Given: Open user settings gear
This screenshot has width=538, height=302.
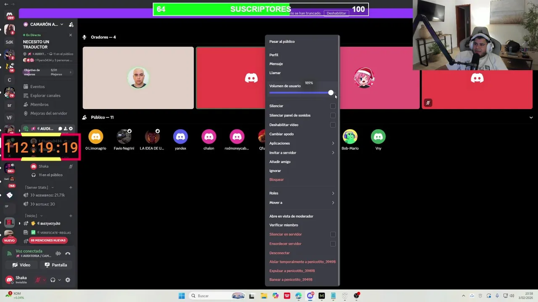Looking at the screenshot, I should coord(68,280).
